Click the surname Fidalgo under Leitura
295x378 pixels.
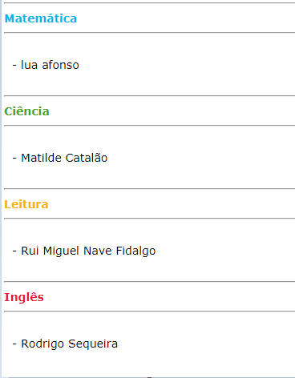135,251
